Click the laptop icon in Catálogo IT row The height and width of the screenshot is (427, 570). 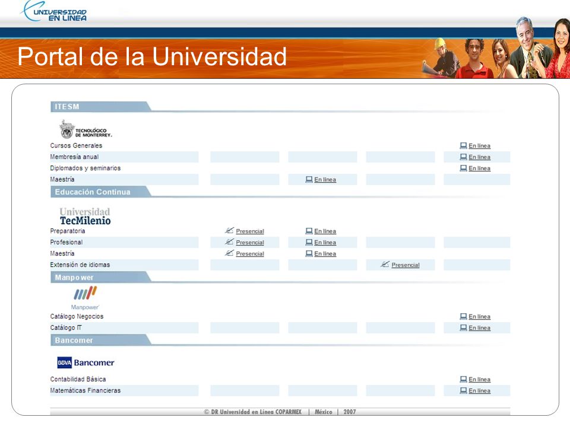coord(463,327)
